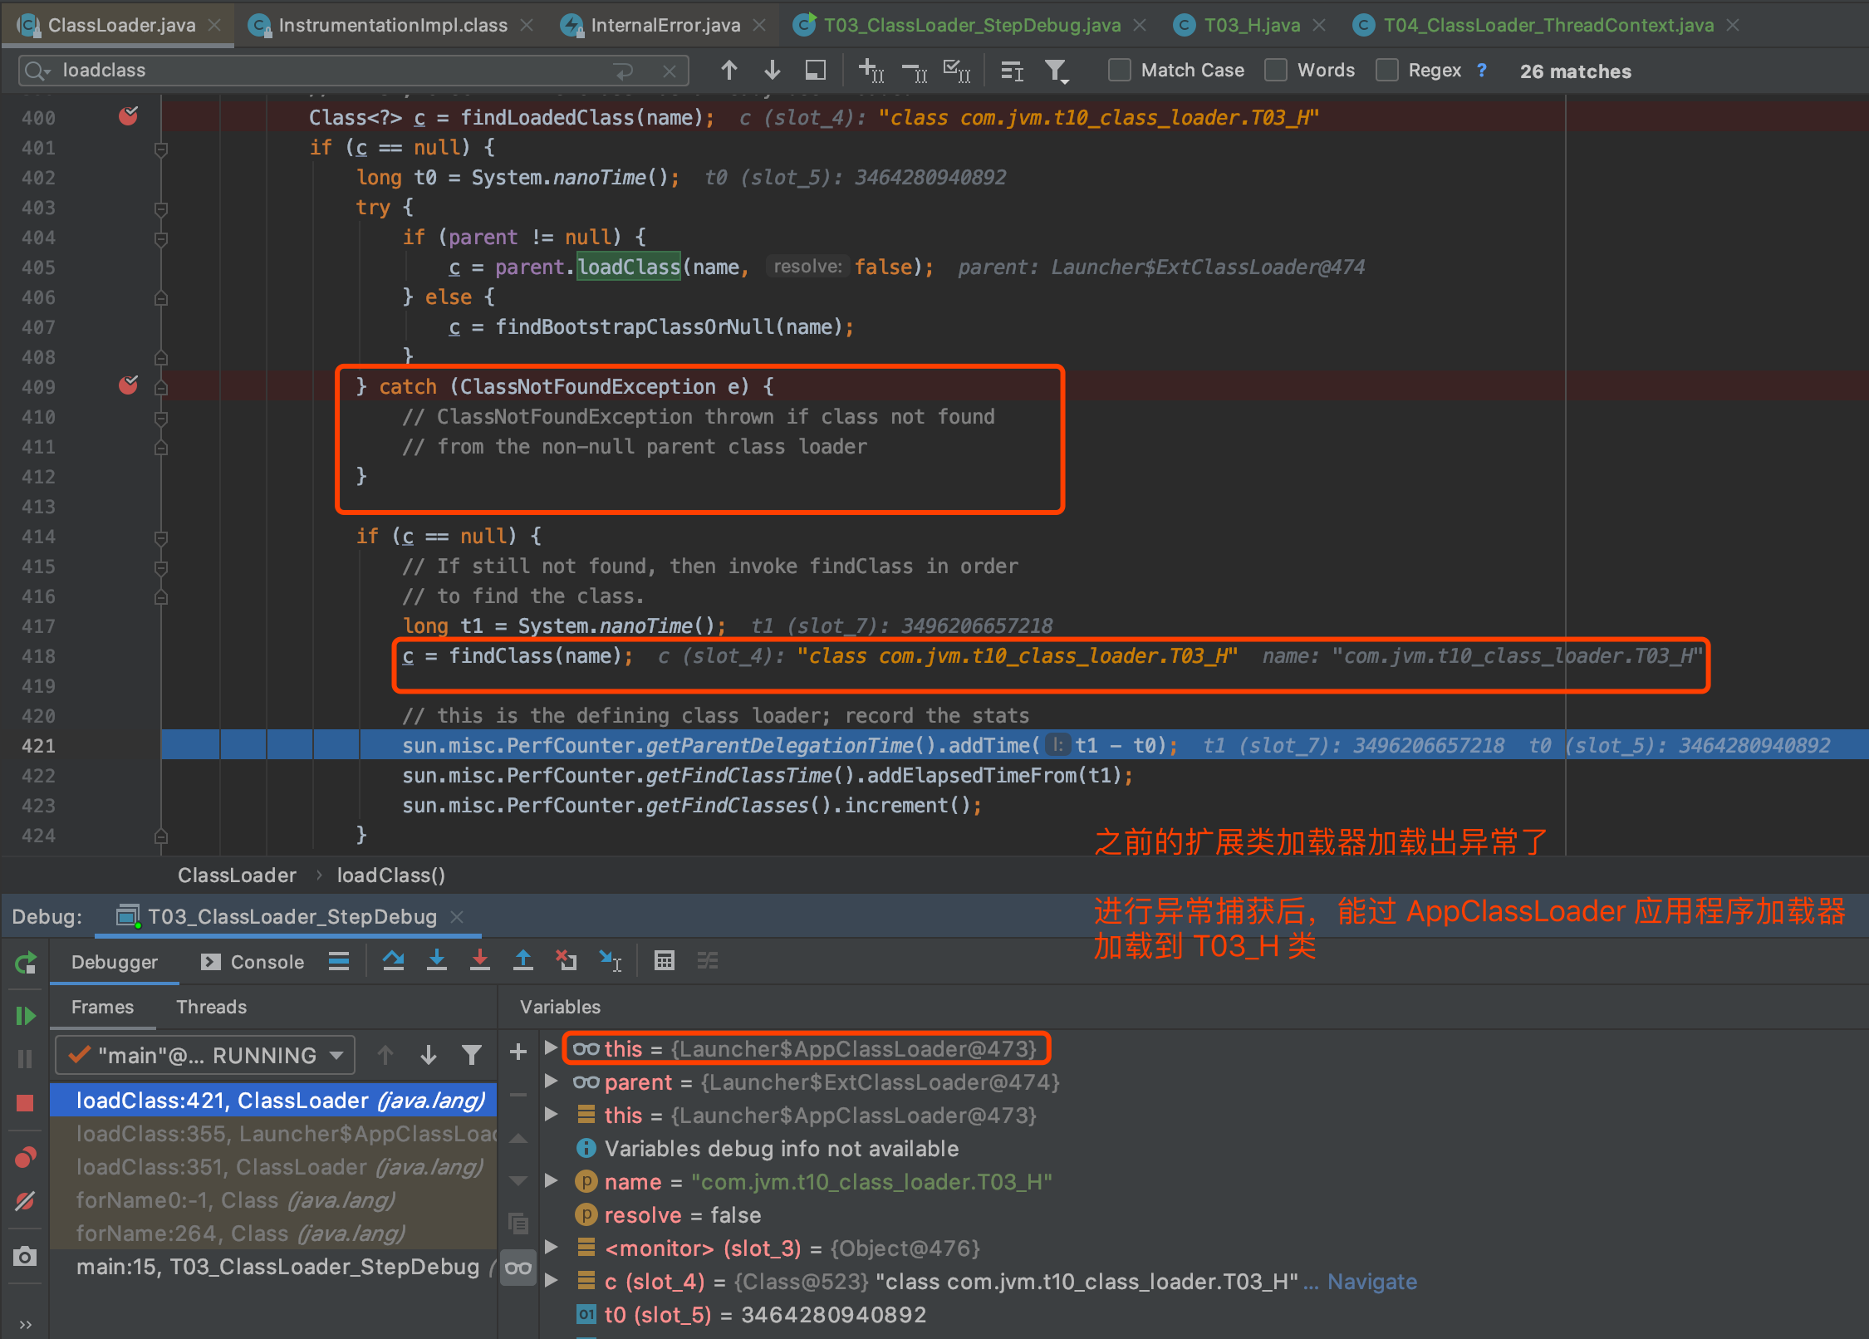Click the Step Into debugger icon
This screenshot has width=1869, height=1339.
[x=436, y=961]
